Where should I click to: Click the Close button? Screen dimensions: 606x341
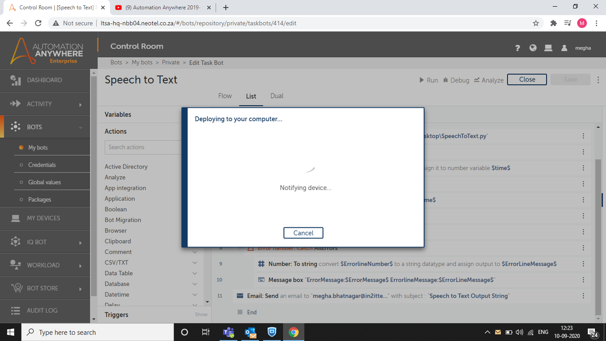pyautogui.click(x=527, y=79)
